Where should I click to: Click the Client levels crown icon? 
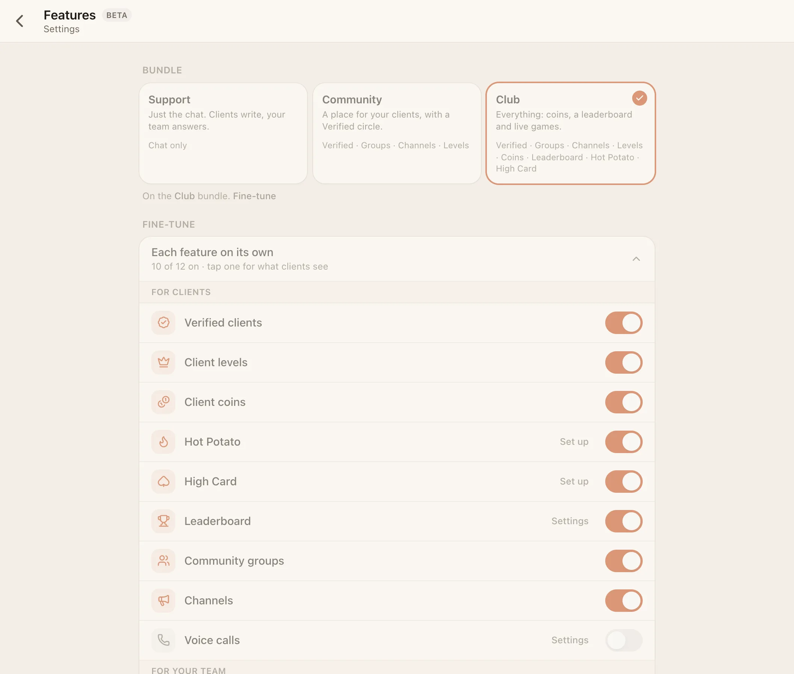point(164,362)
